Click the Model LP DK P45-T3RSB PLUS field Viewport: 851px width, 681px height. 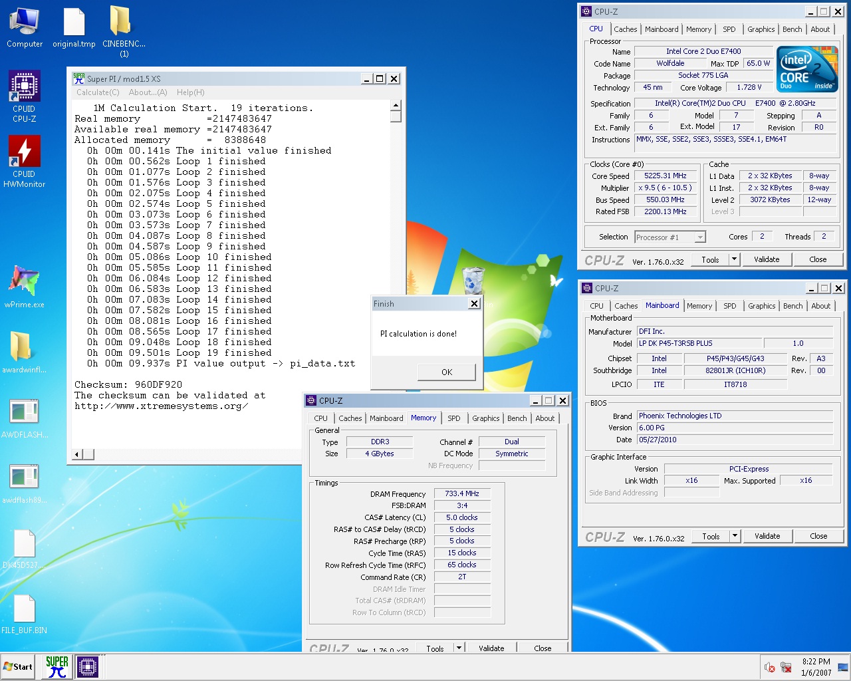point(700,343)
